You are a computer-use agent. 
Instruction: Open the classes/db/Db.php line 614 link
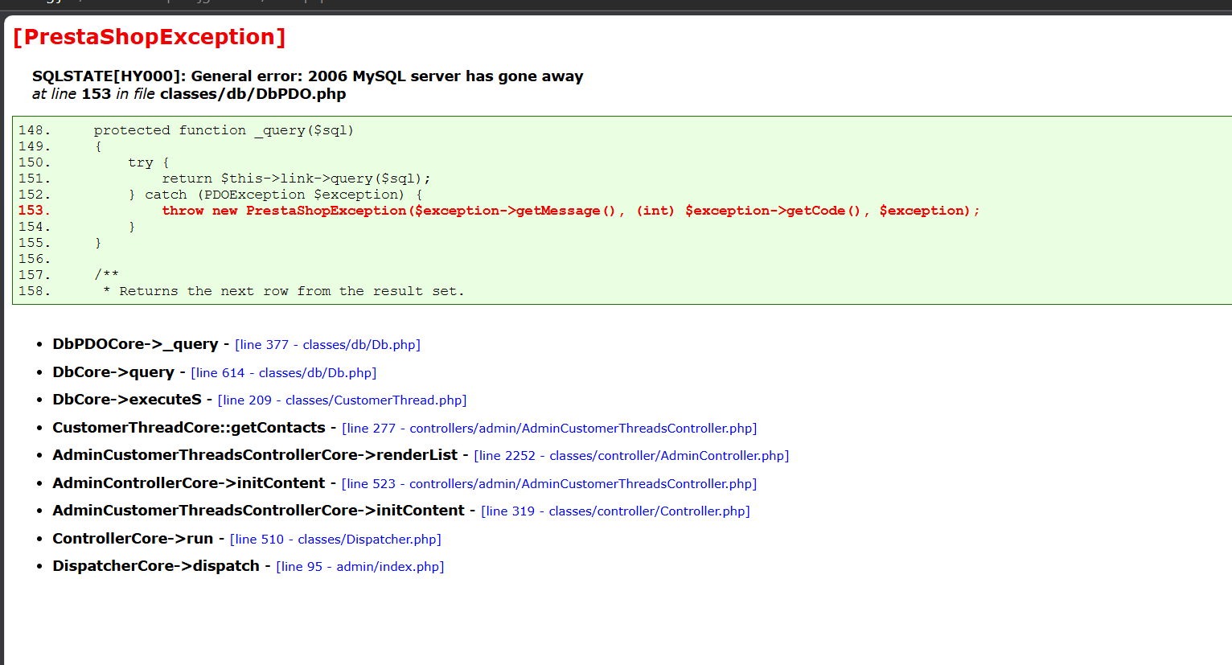(283, 372)
